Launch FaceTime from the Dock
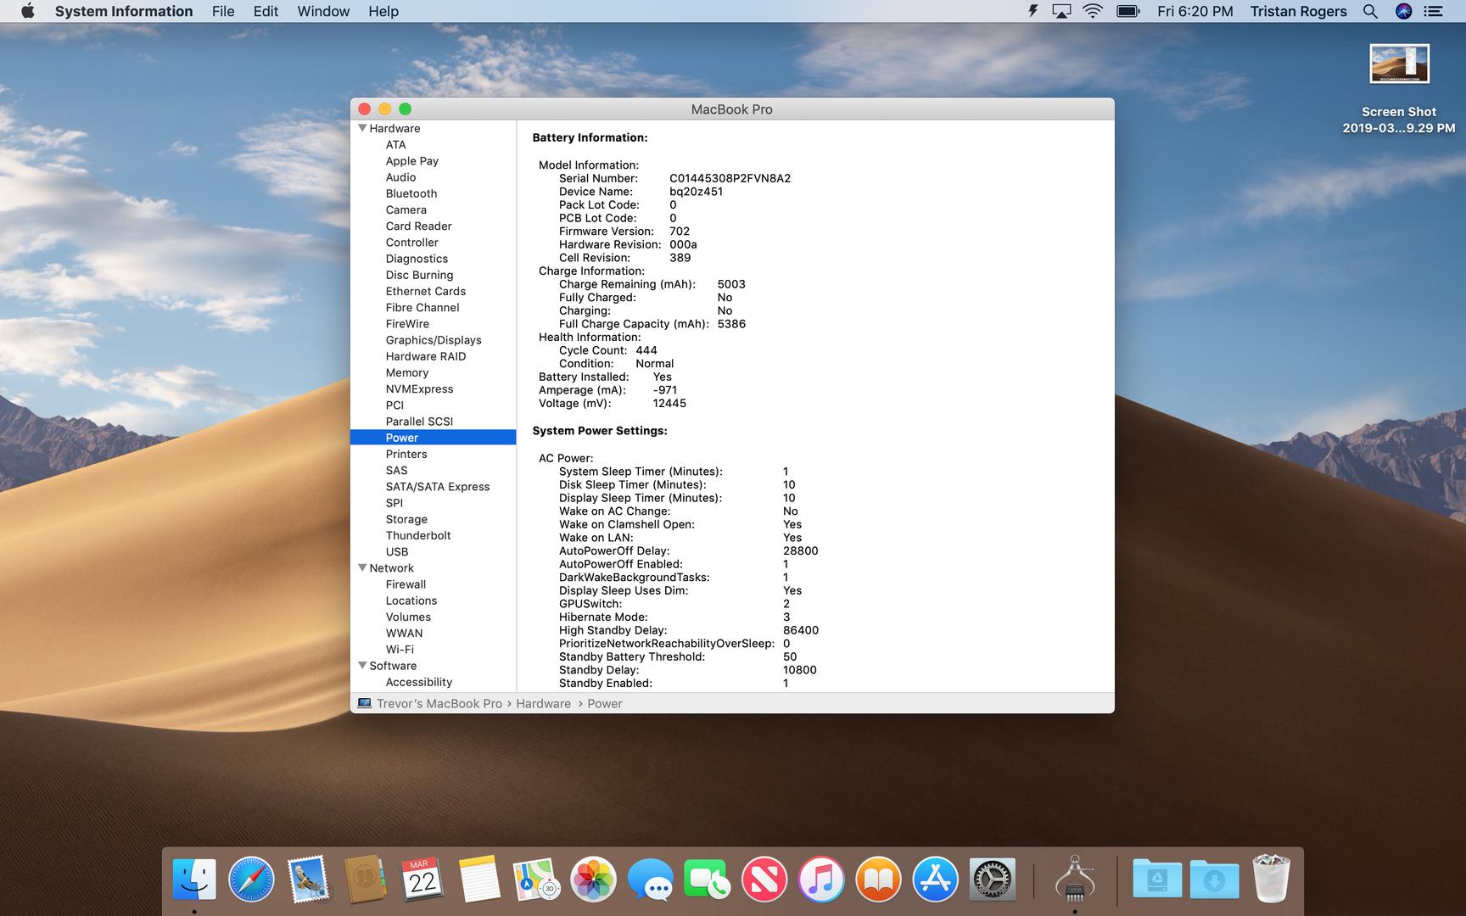1466x916 pixels. point(707,880)
